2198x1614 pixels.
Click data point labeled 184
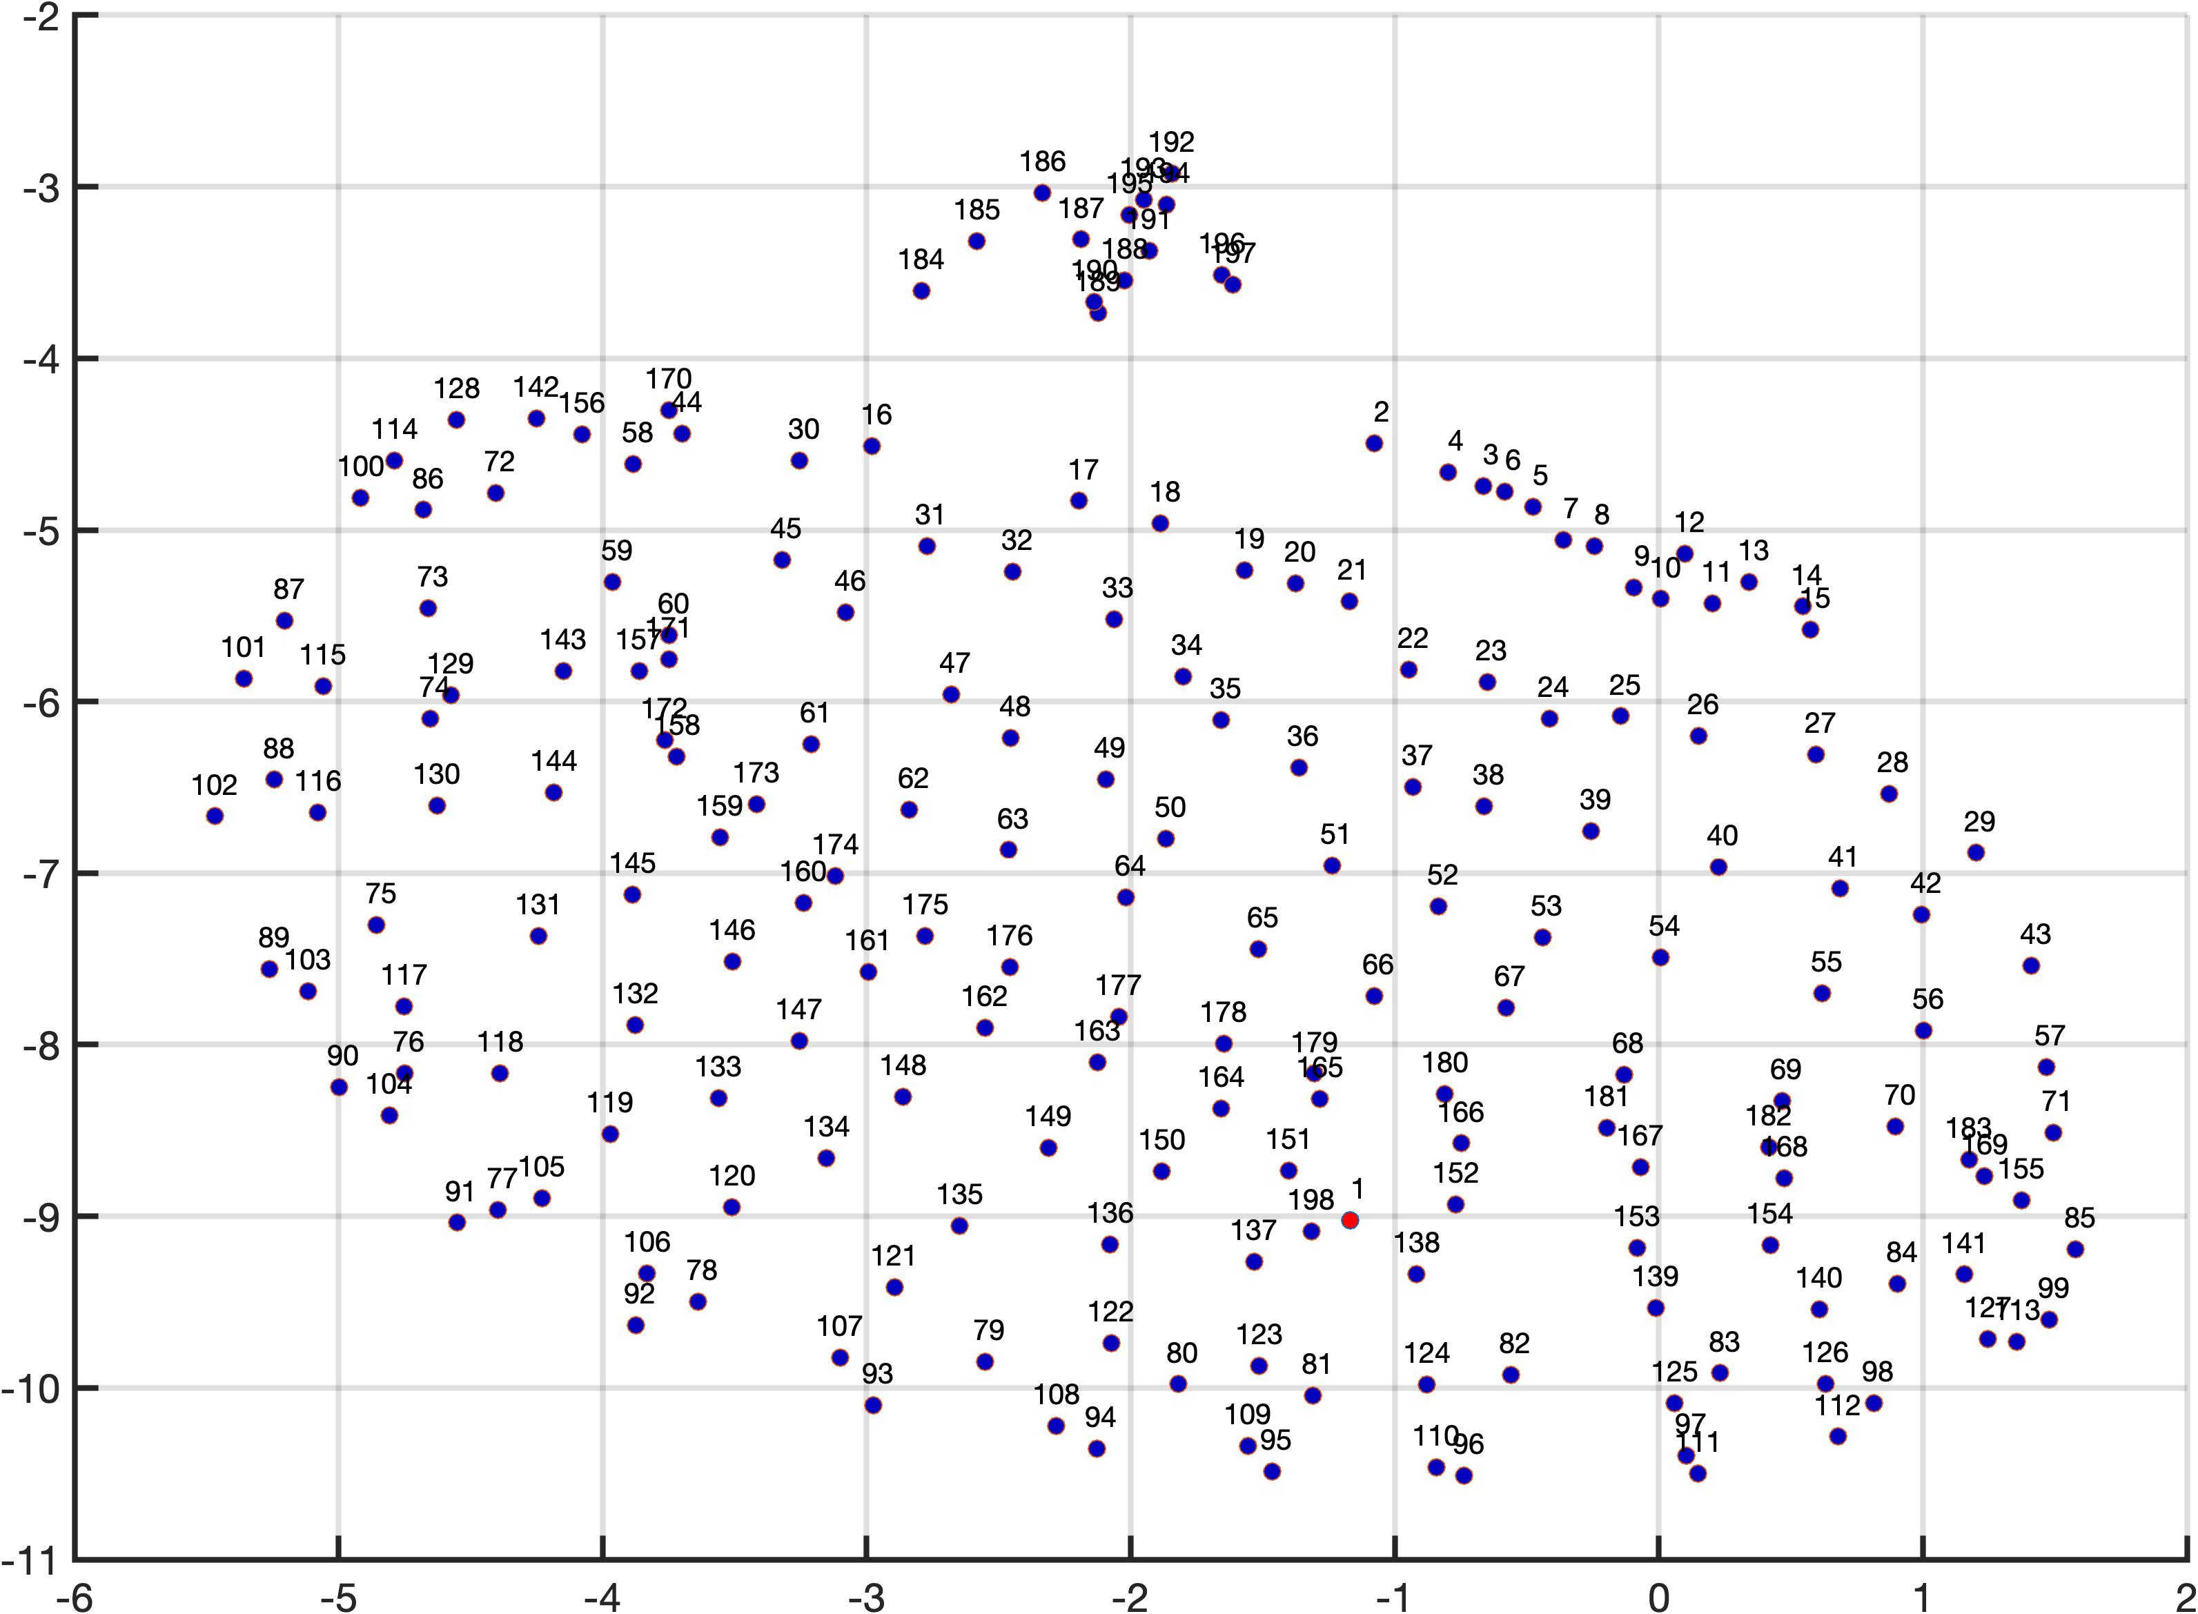tap(921, 291)
